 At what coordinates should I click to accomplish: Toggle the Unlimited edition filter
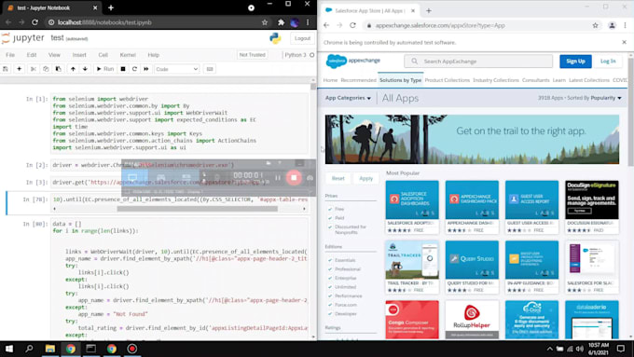(x=330, y=287)
